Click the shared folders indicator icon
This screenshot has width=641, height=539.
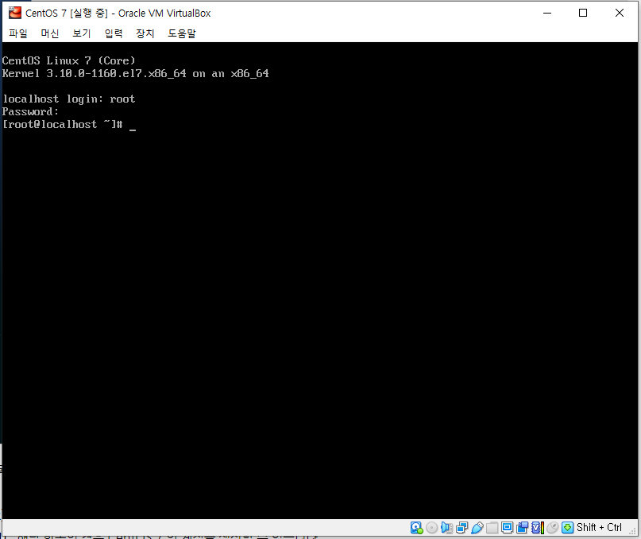(x=492, y=528)
